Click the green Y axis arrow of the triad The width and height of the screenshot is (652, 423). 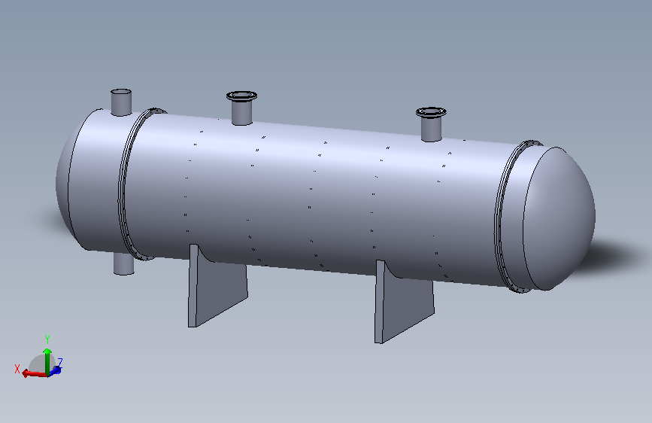click(x=47, y=361)
